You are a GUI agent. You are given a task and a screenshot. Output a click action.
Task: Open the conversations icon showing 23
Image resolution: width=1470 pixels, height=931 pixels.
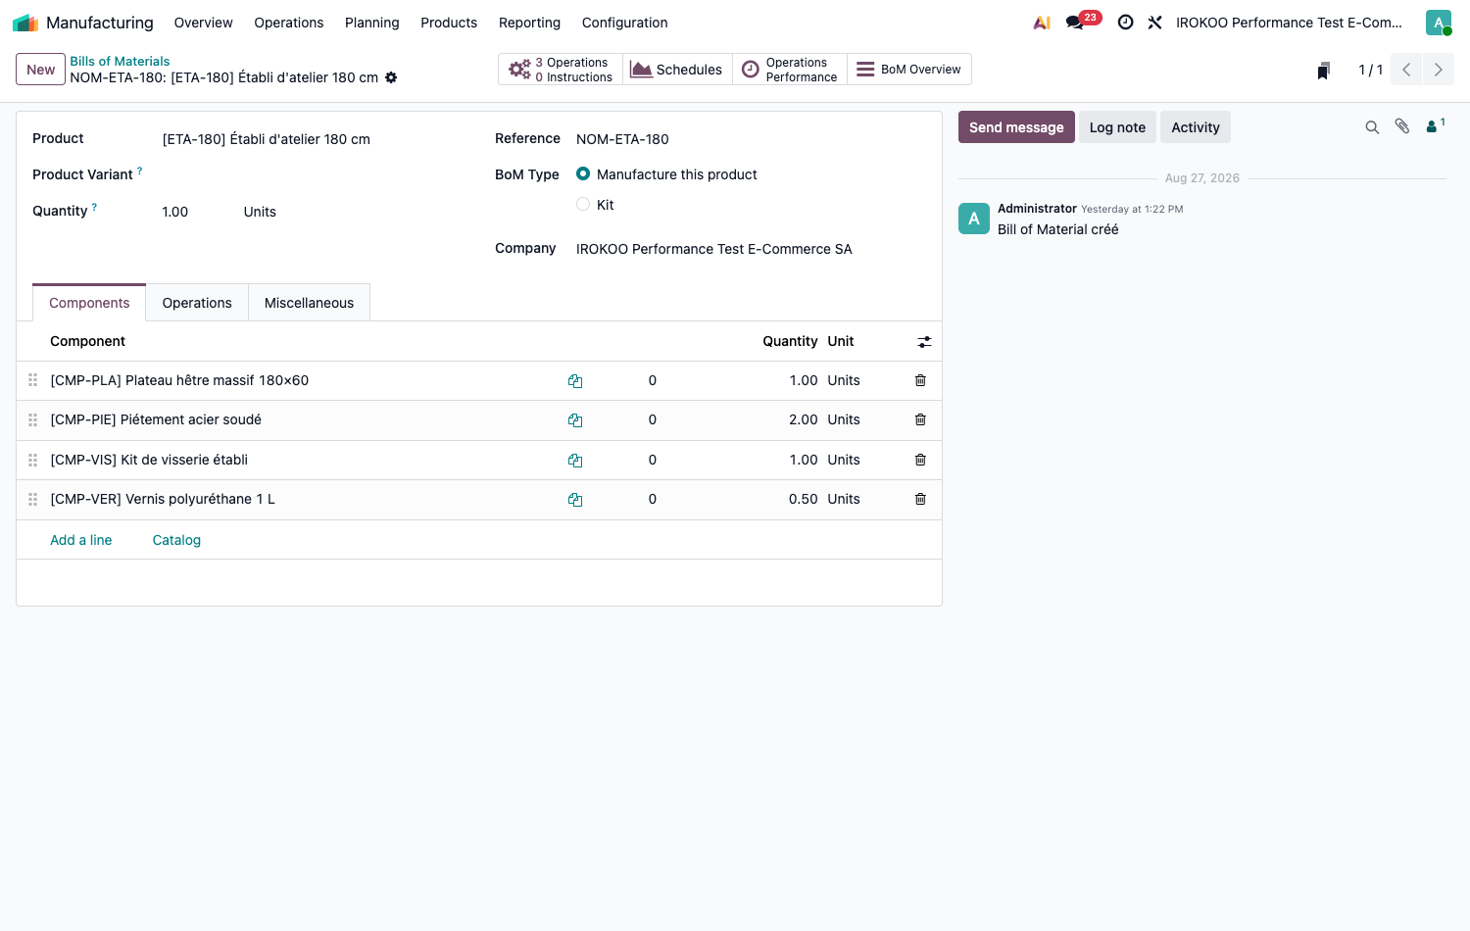[x=1083, y=22]
